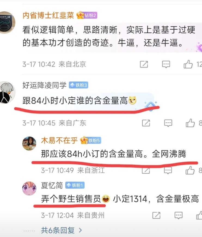
Task: Reply to 夏忆简's 12:04 comment
Action: coord(178,216)
